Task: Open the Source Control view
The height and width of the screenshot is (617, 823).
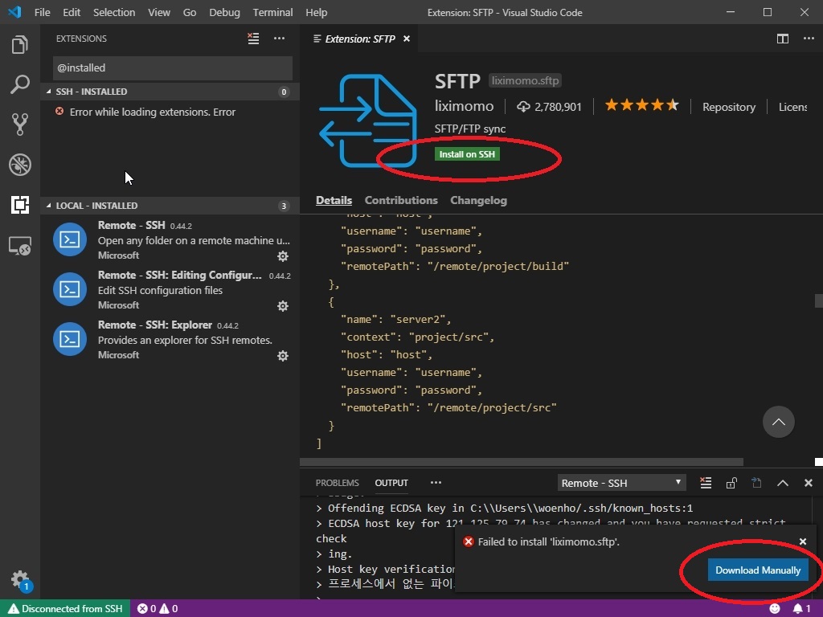Action: (20, 125)
